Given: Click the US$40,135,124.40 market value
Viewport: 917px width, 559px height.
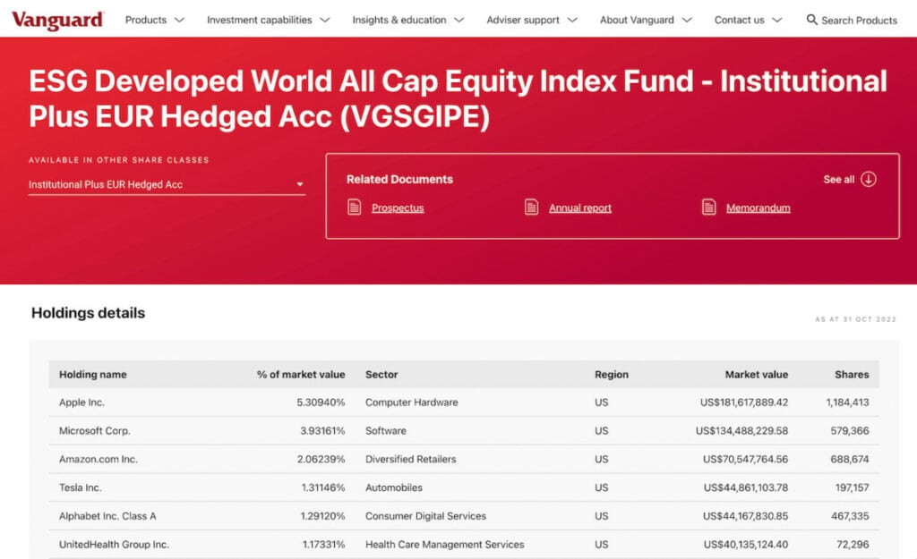Looking at the screenshot, I should point(746,545).
